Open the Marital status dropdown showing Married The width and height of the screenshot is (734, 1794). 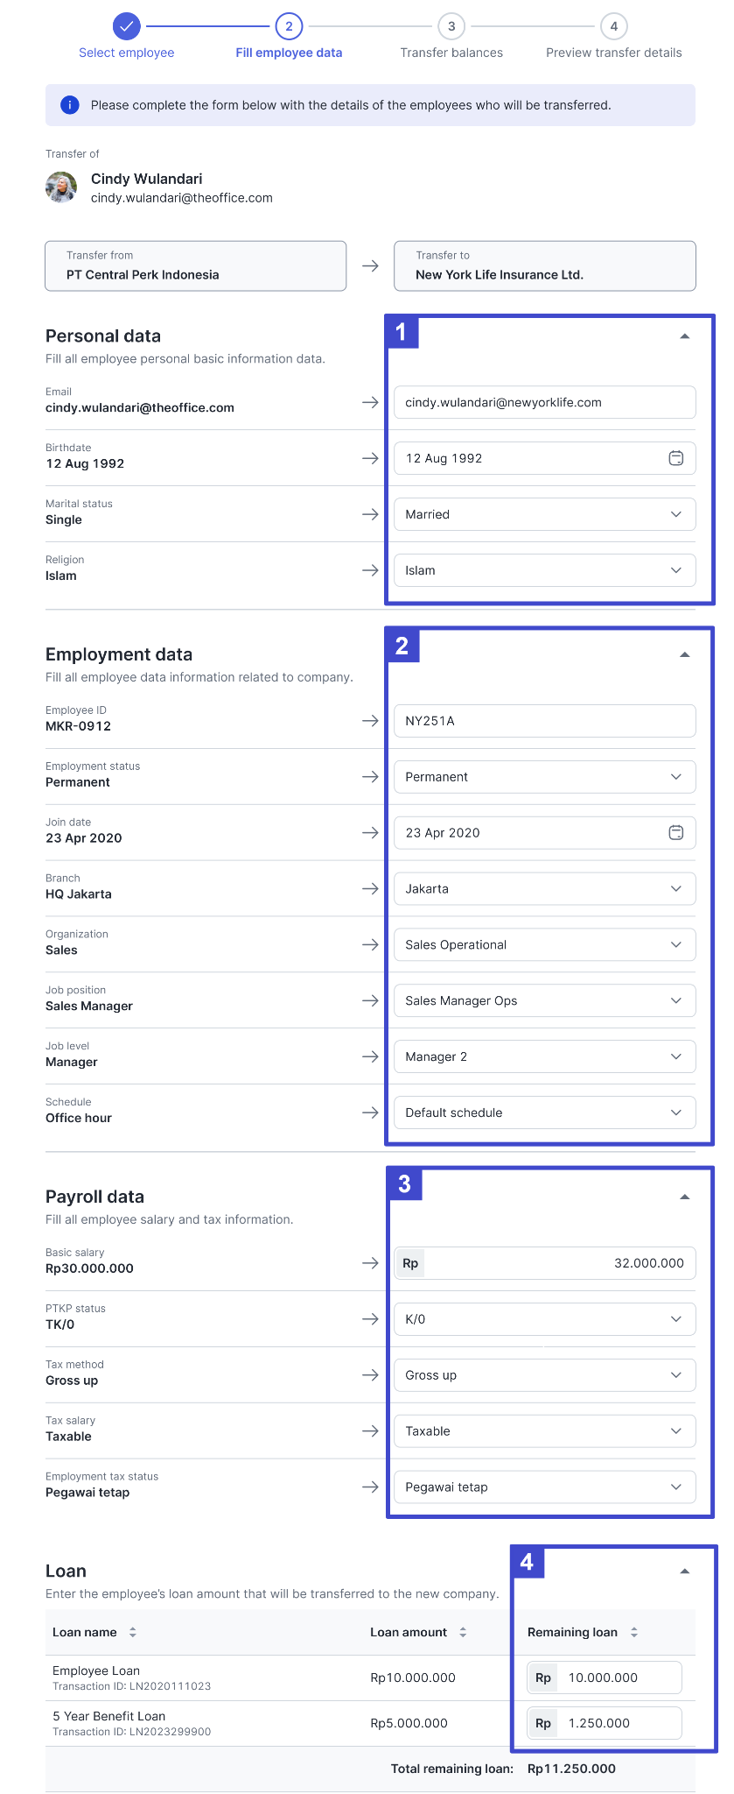(x=545, y=514)
